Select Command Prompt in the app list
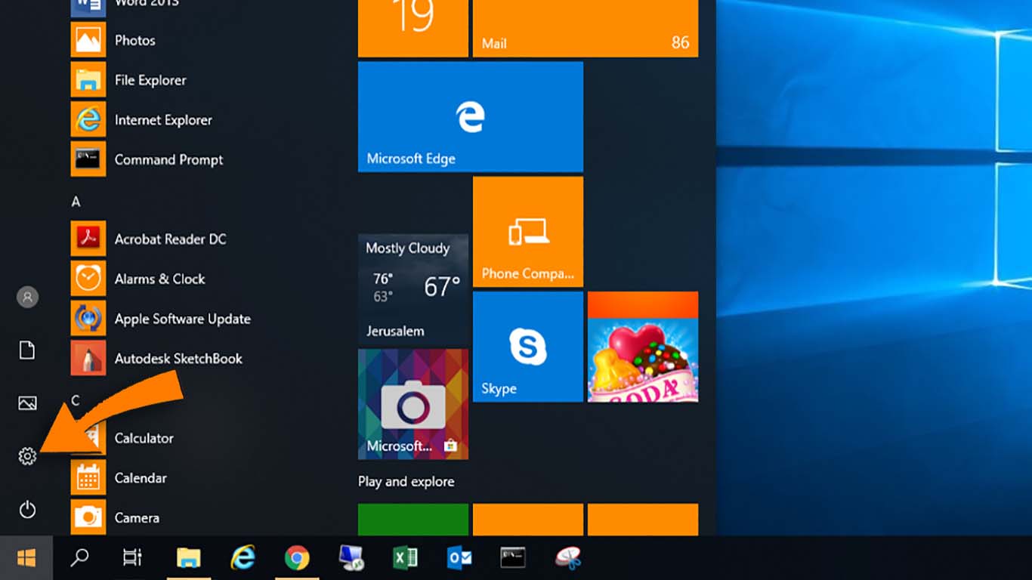1032x580 pixels. 168,160
